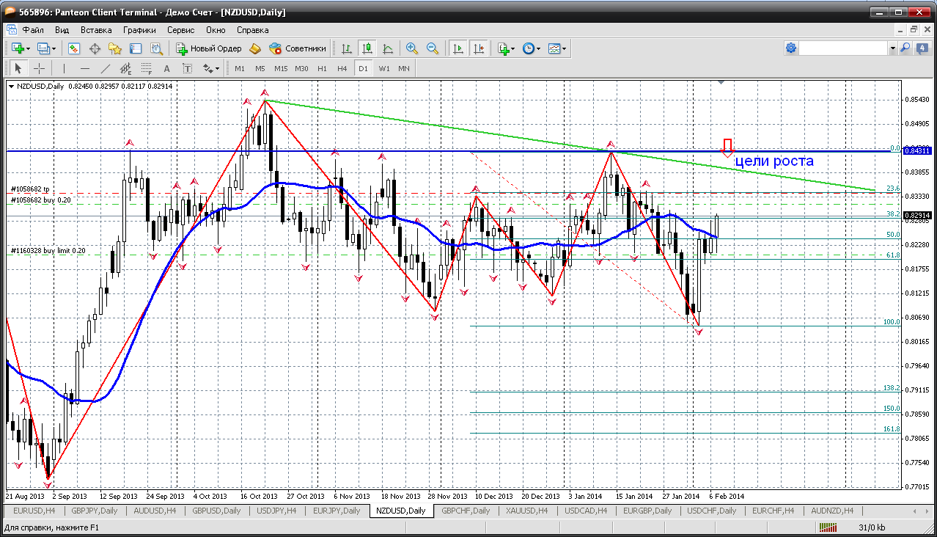Image resolution: width=937 pixels, height=537 pixels.
Task: Toggle chart shift button
Action: (x=479, y=48)
